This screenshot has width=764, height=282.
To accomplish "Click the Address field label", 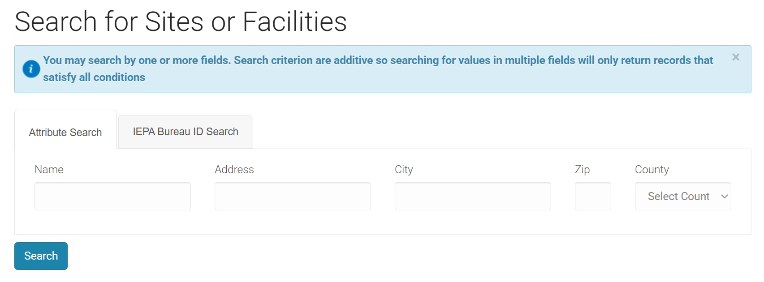I will point(234,170).
